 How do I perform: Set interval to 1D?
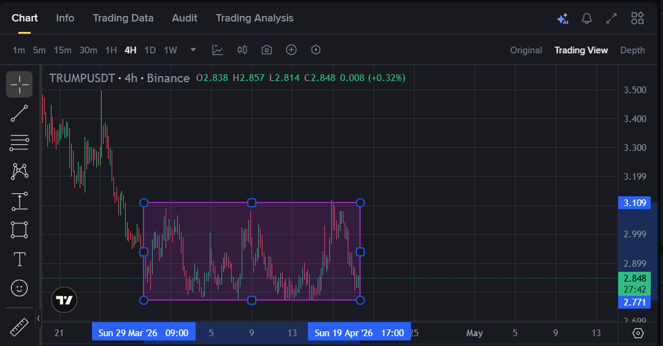(150, 50)
